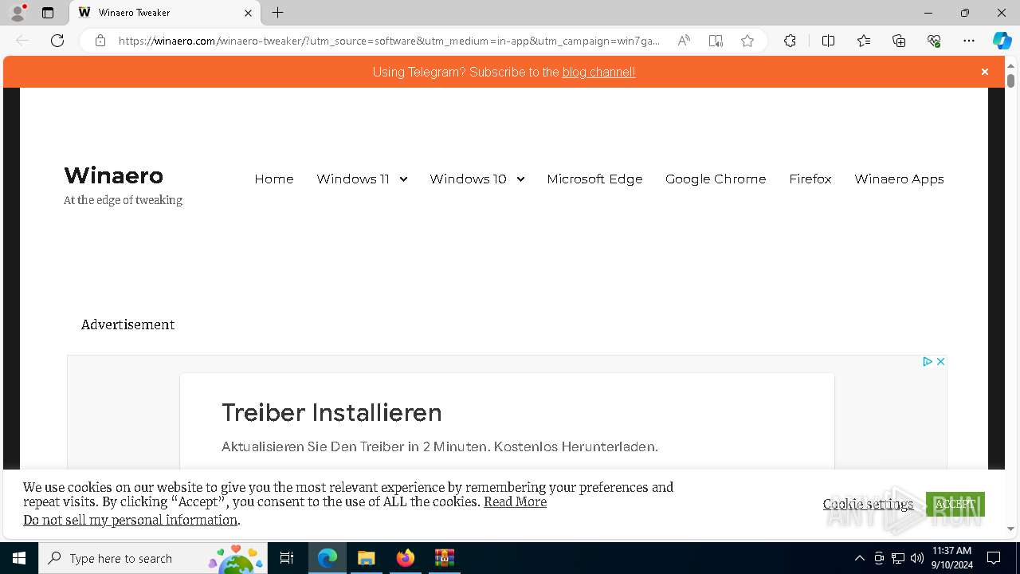This screenshot has height=574, width=1020.
Task: Open WinRAR from the taskbar
Action: (x=444, y=558)
